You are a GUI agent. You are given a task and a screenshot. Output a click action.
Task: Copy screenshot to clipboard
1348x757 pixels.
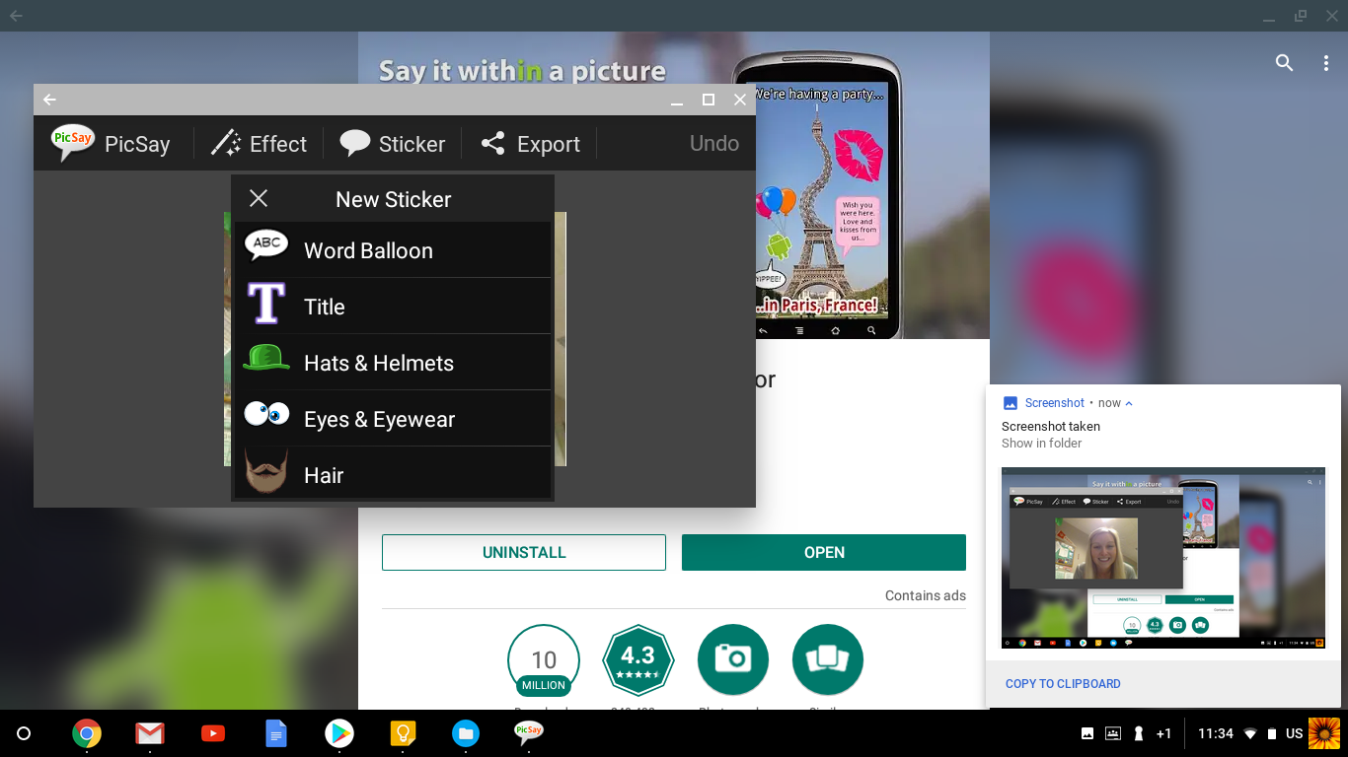[1063, 683]
